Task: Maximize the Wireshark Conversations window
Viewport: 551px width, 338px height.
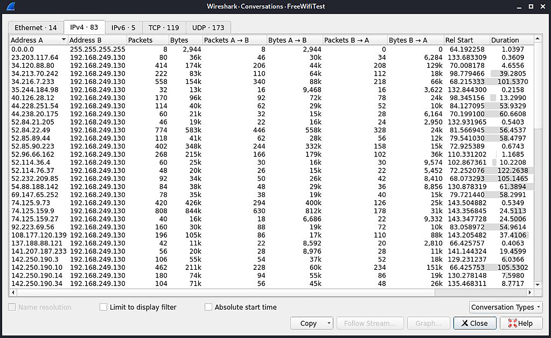Action: click(x=531, y=6)
